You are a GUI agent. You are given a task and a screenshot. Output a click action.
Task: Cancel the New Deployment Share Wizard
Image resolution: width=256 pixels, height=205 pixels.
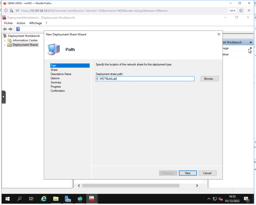point(207,173)
